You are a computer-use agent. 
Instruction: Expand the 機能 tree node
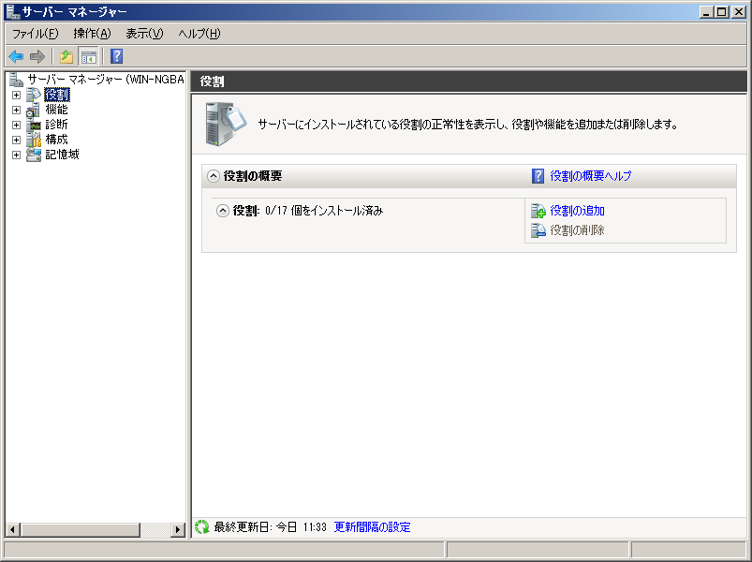click(x=16, y=110)
